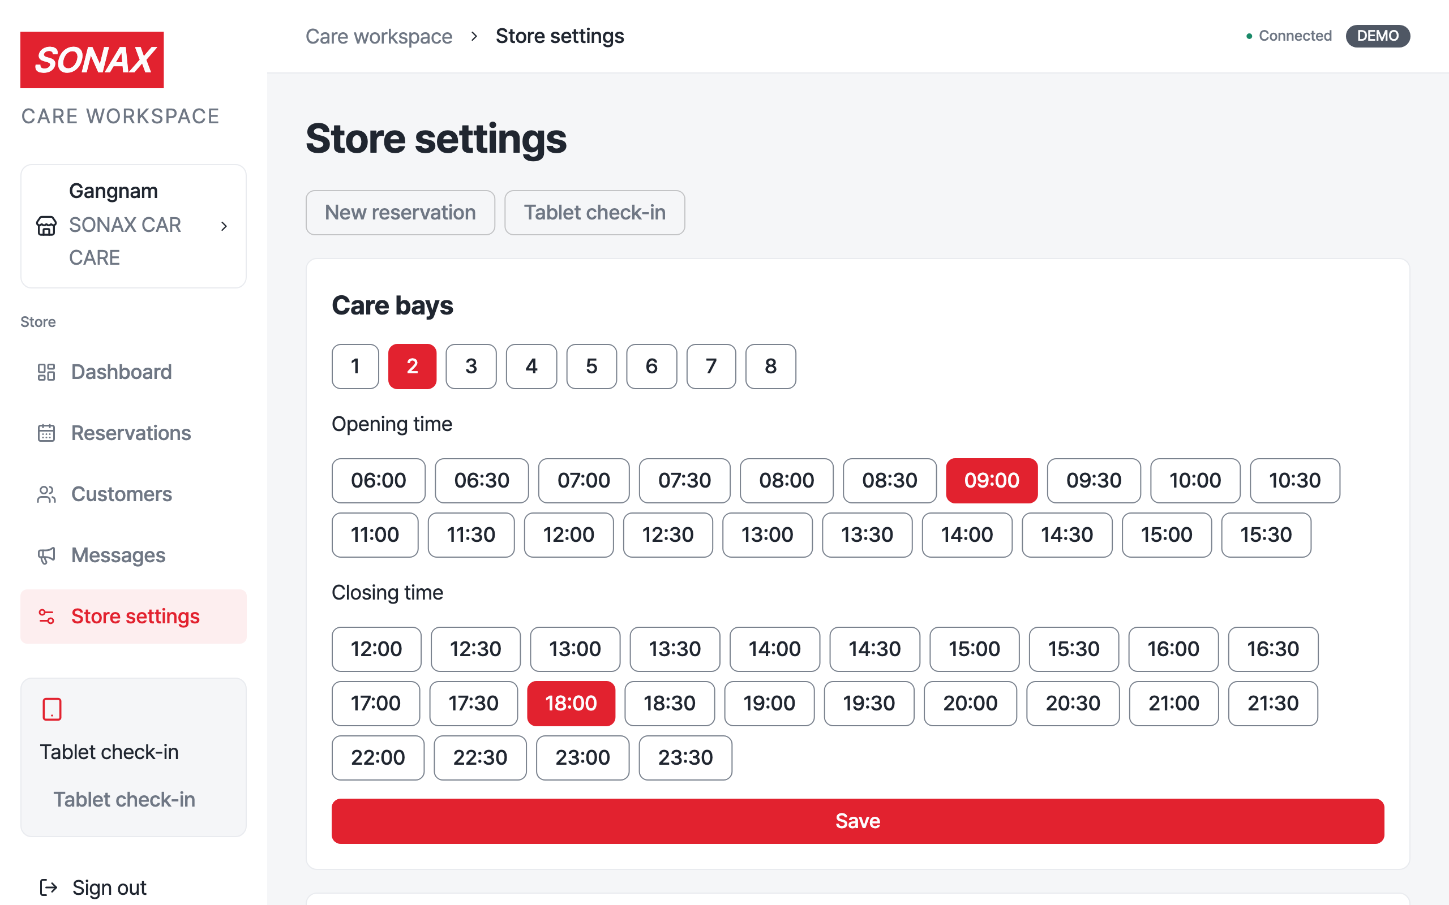Click the SONAX logo
The height and width of the screenshot is (905, 1449).
[x=92, y=60]
